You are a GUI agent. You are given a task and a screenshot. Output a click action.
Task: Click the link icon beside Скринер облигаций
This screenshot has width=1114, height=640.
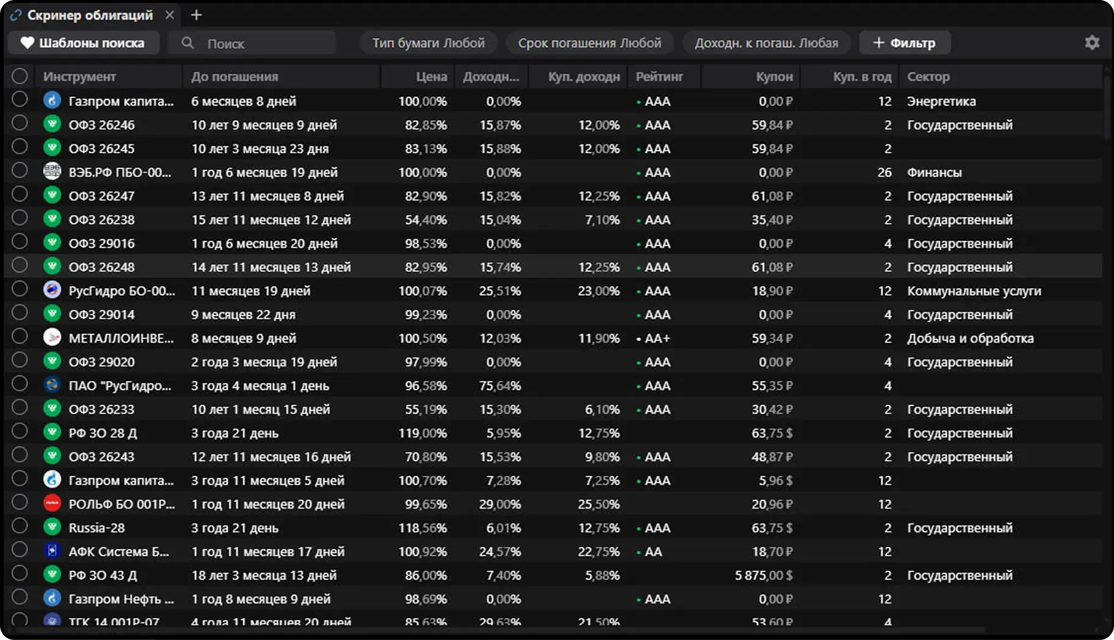click(16, 15)
